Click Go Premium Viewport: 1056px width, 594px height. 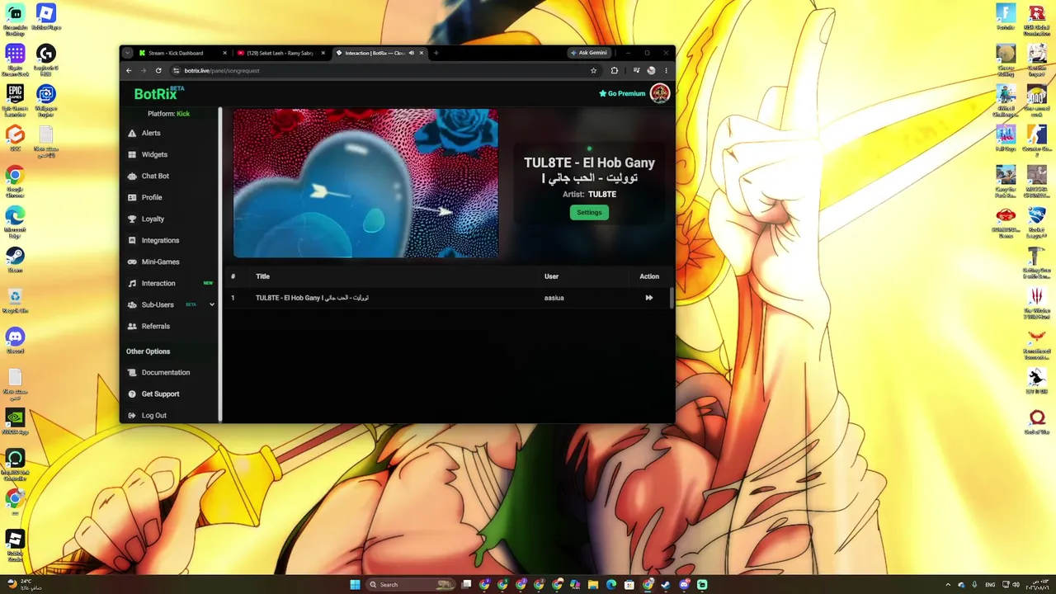click(622, 93)
